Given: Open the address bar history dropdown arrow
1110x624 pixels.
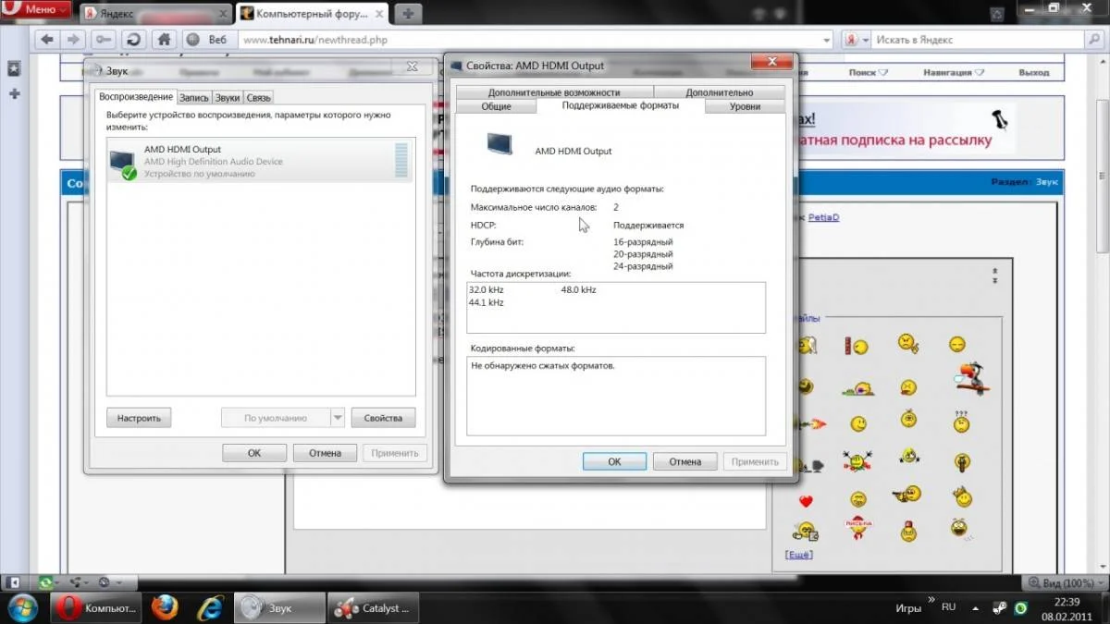Looking at the screenshot, I should [x=827, y=40].
